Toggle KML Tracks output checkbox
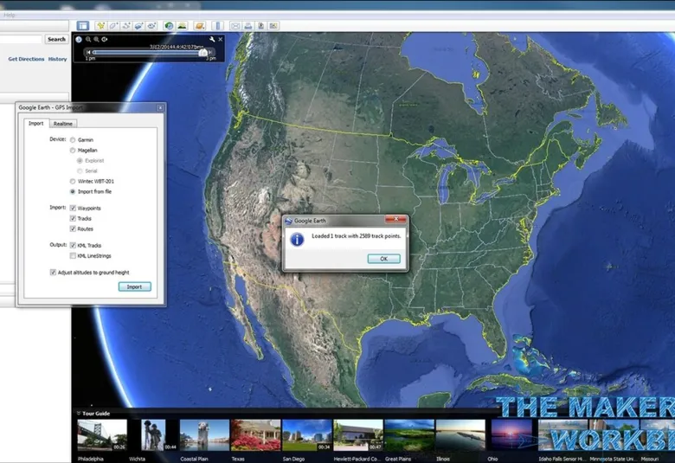 click(x=73, y=245)
